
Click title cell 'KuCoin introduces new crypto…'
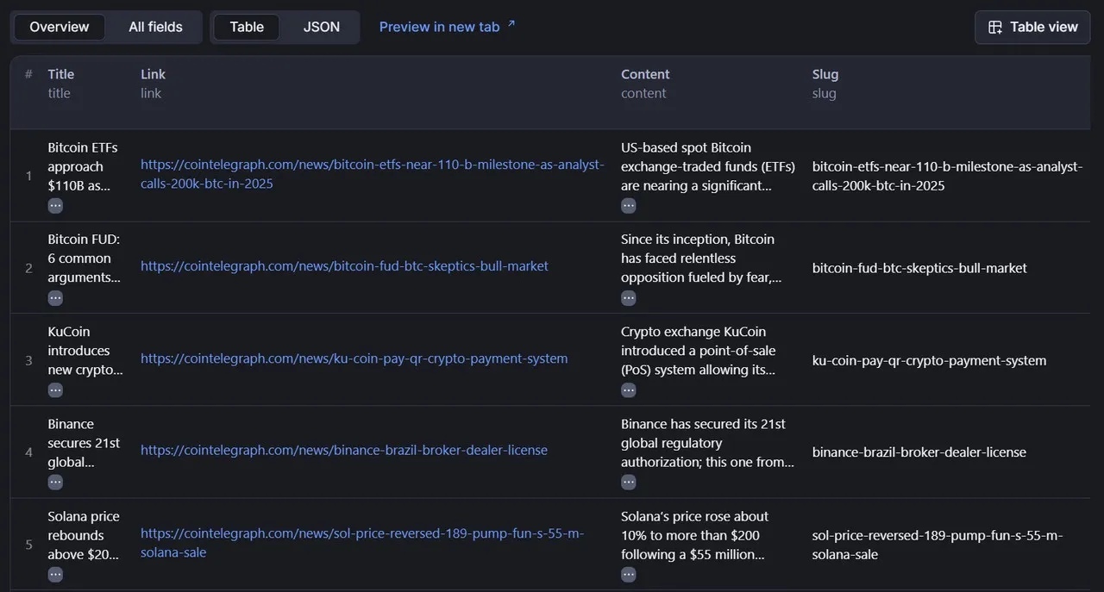click(85, 351)
